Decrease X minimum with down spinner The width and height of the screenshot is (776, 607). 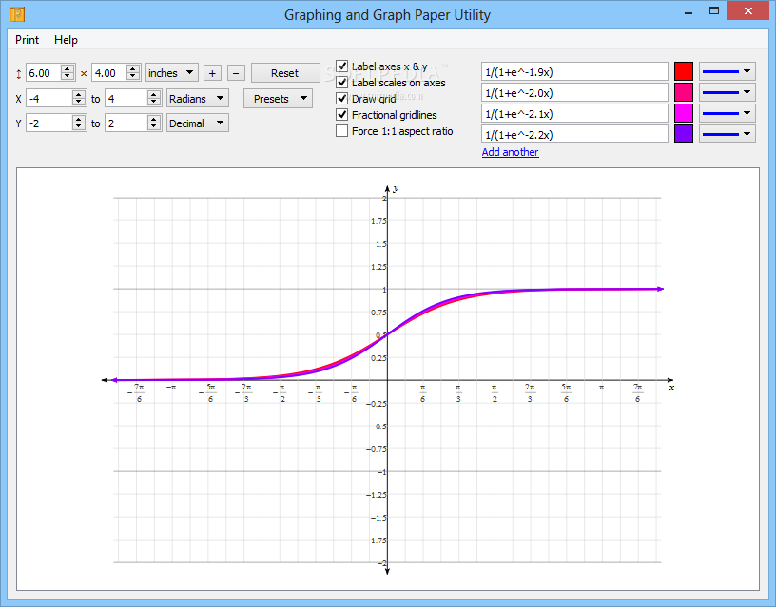79,103
